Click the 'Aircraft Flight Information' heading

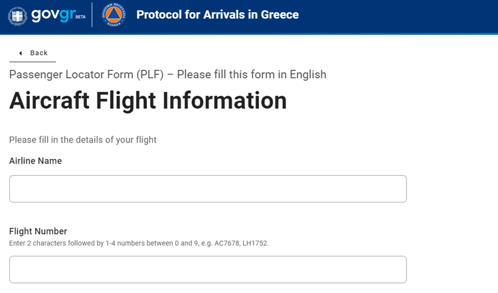tap(148, 101)
